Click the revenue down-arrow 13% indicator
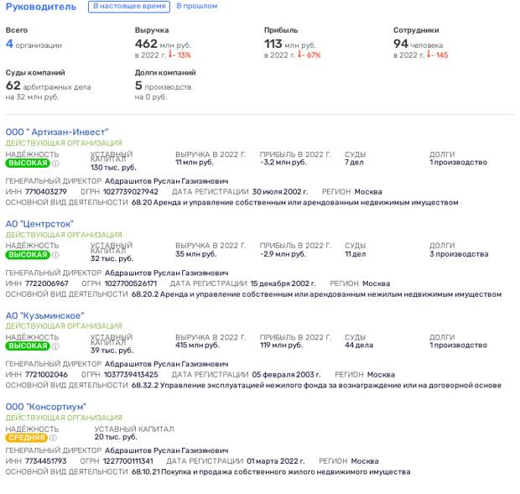This screenshot has width=520, height=494. coord(179,55)
